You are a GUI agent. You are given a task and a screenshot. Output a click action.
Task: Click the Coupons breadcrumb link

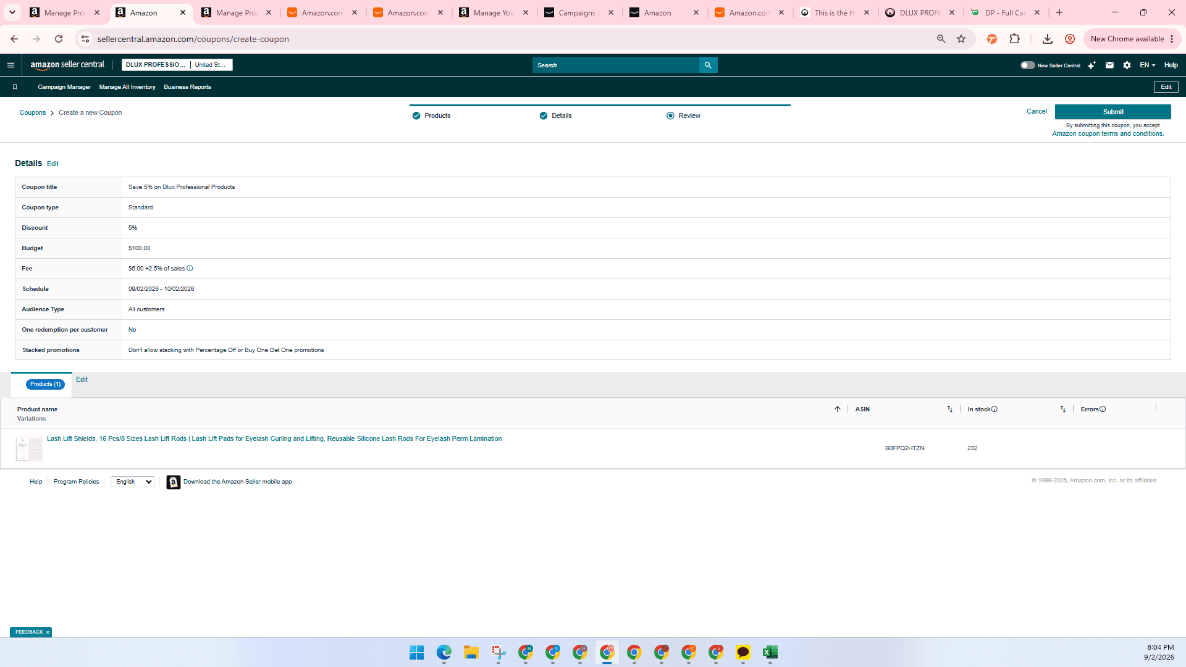(33, 113)
